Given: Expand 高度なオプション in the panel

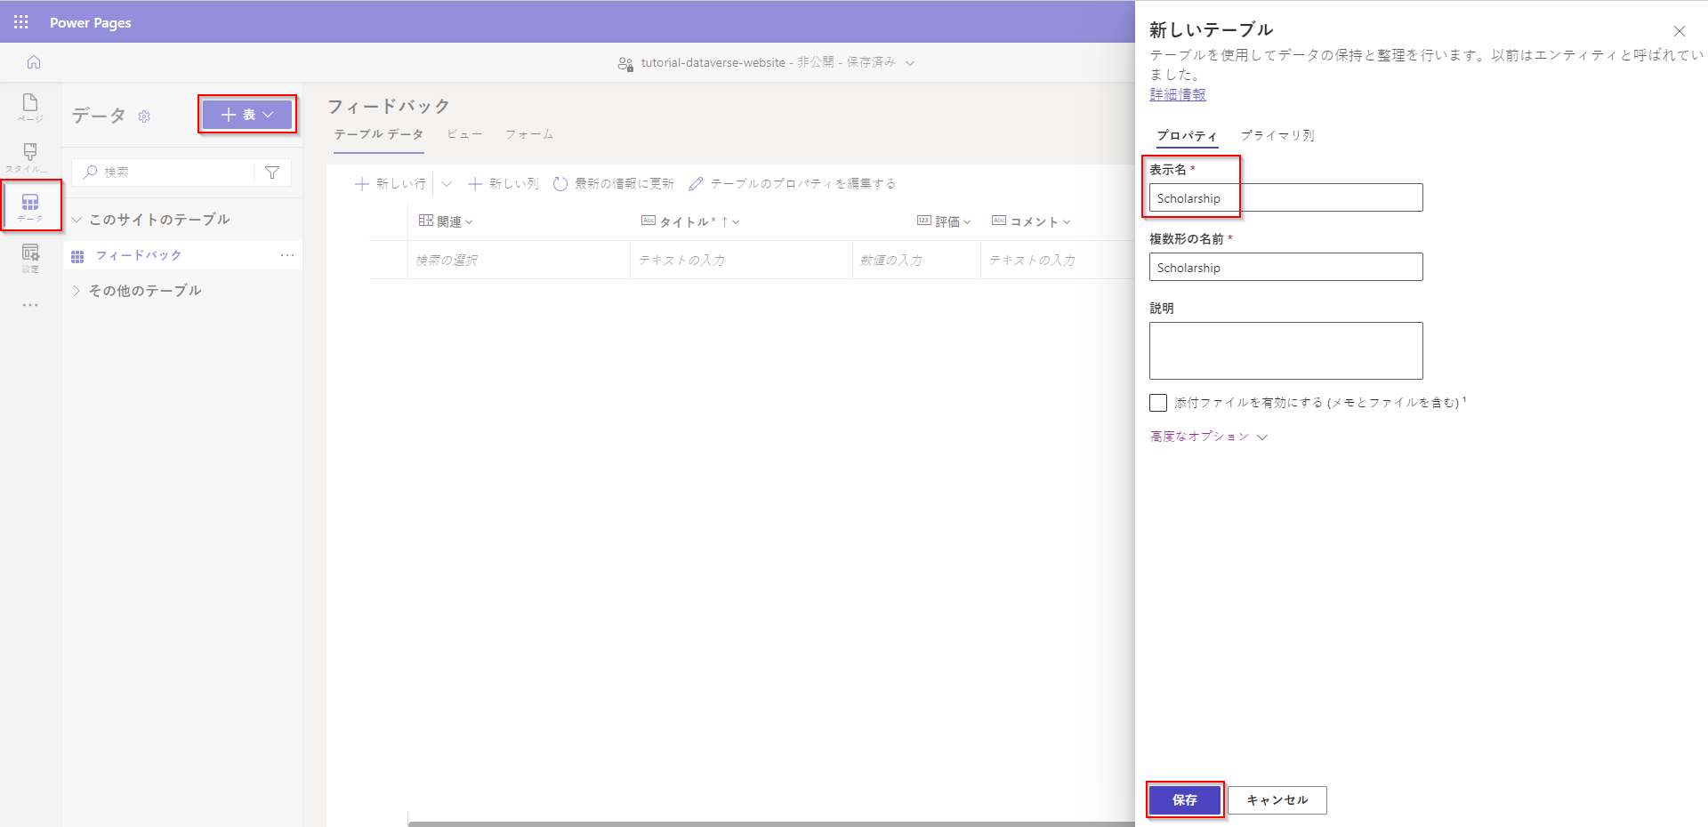Looking at the screenshot, I should pos(1200,437).
